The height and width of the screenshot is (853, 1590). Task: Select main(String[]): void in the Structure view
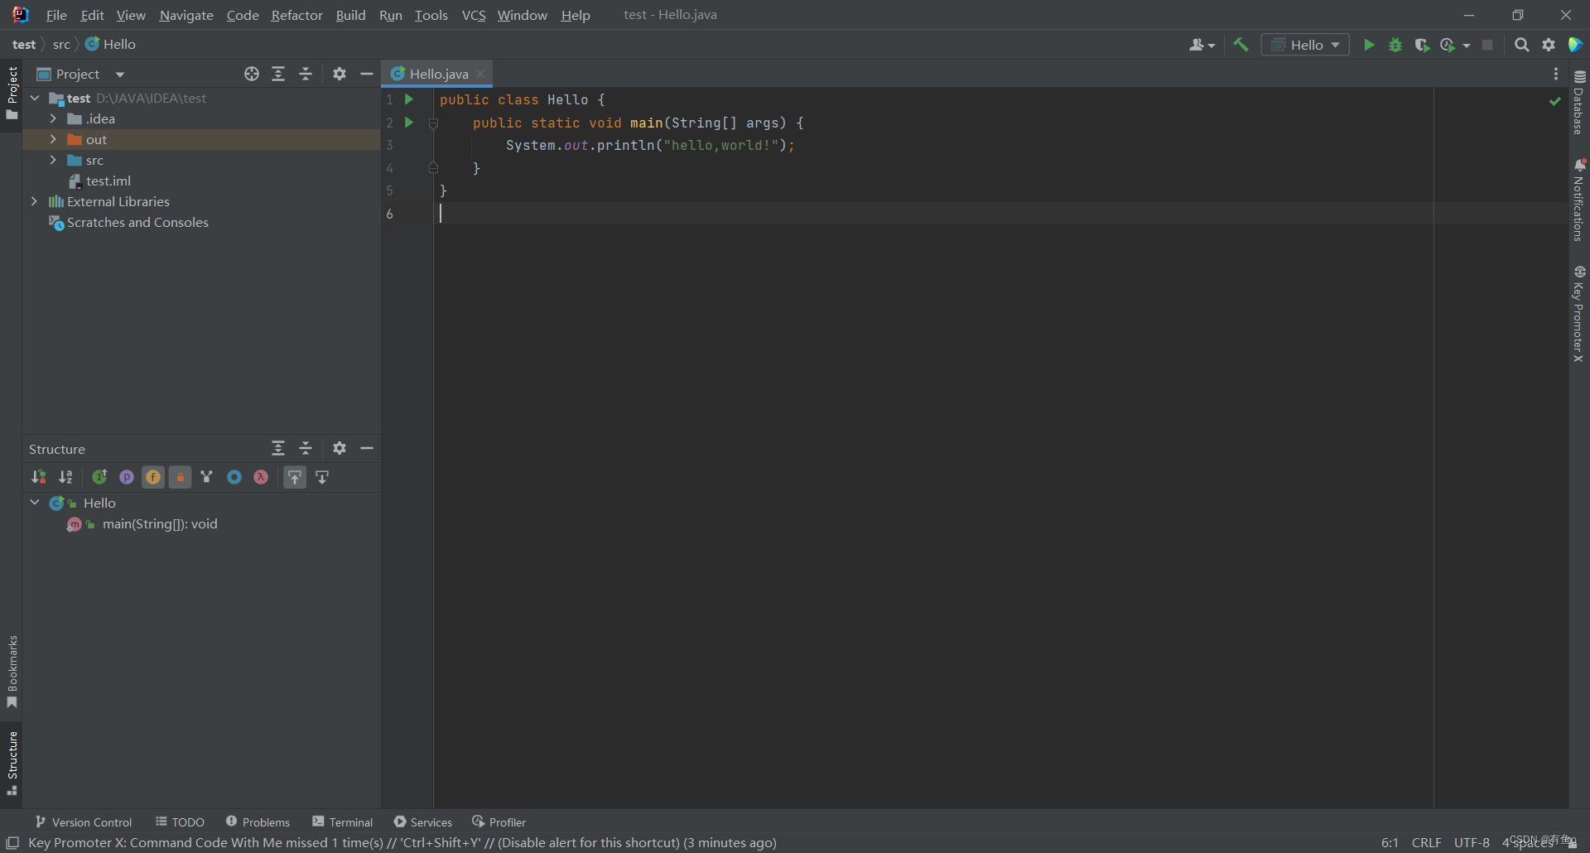click(x=159, y=523)
